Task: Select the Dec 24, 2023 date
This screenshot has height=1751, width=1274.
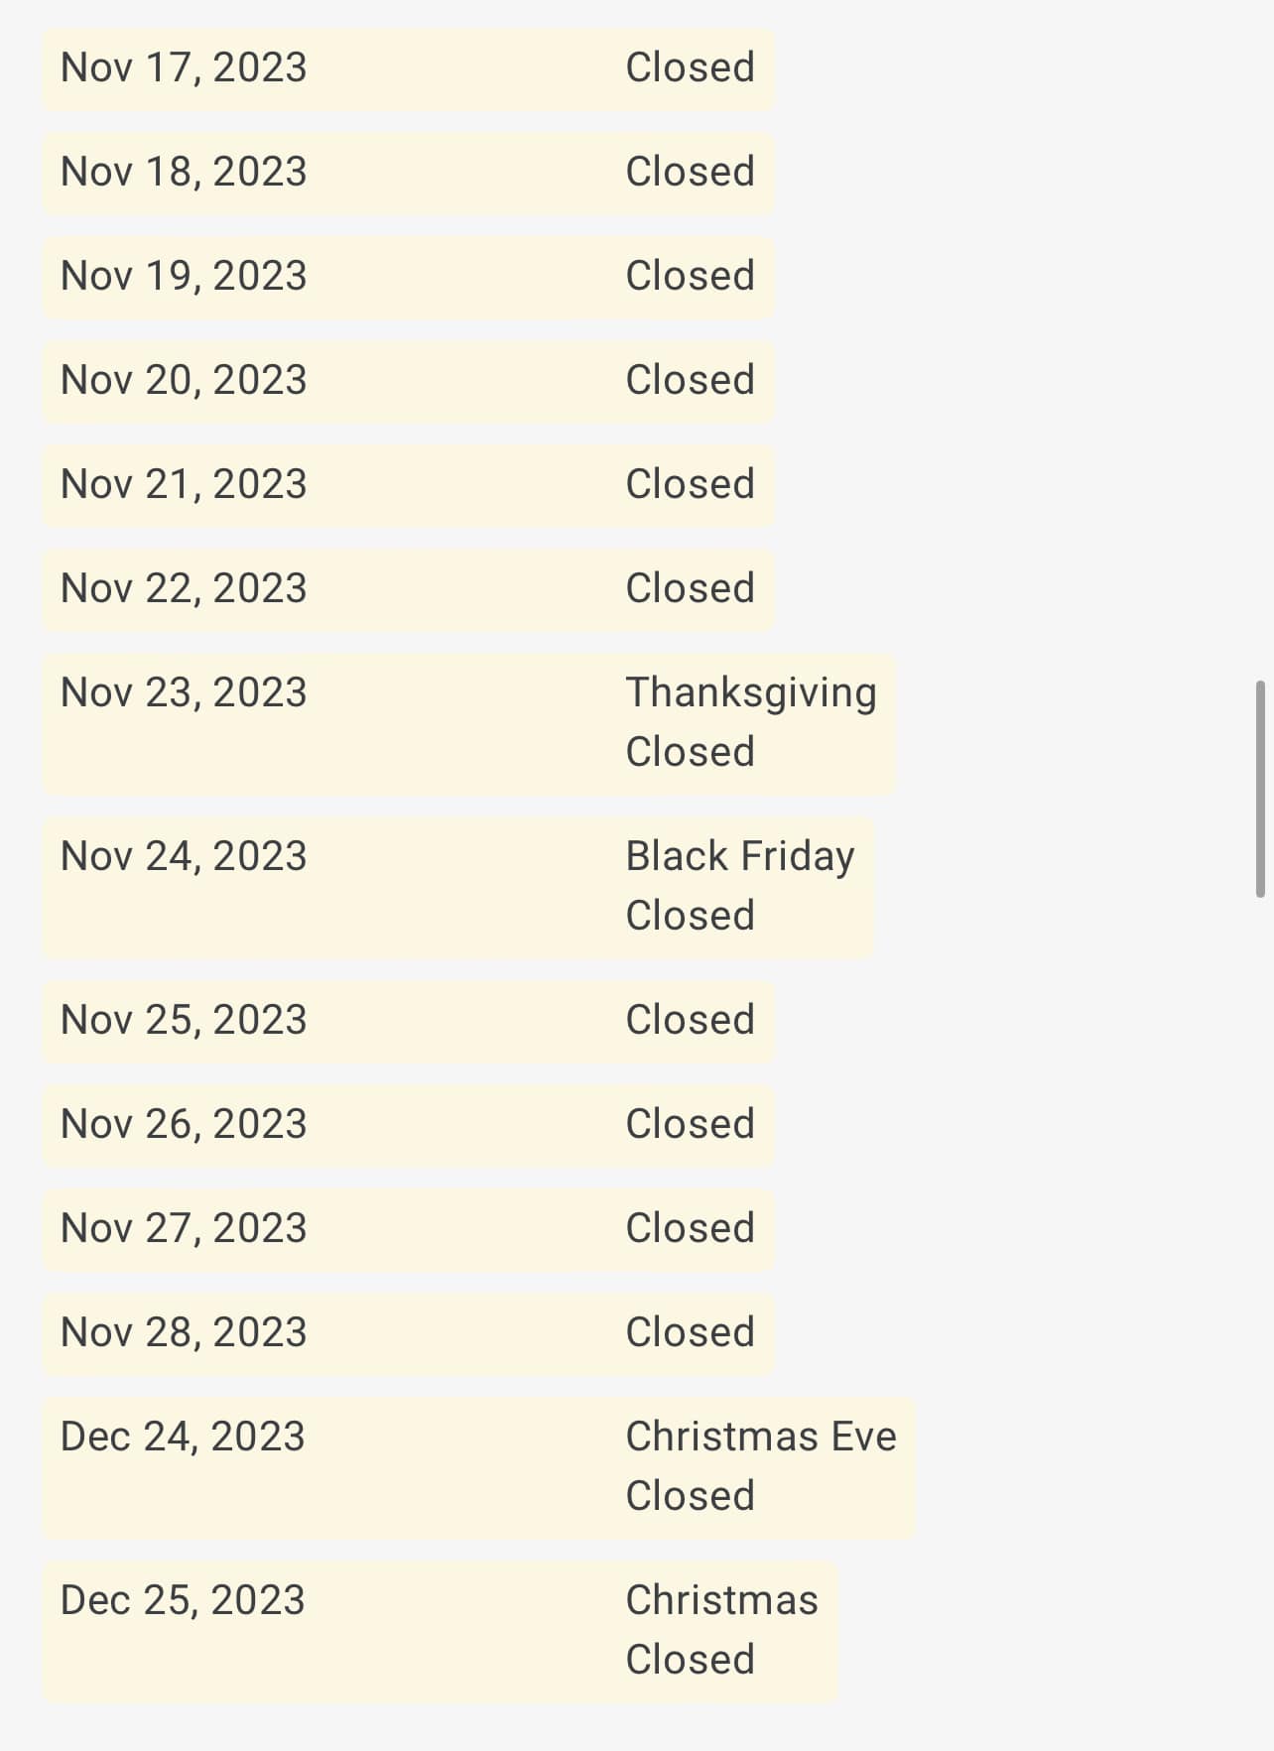Action: (183, 1437)
